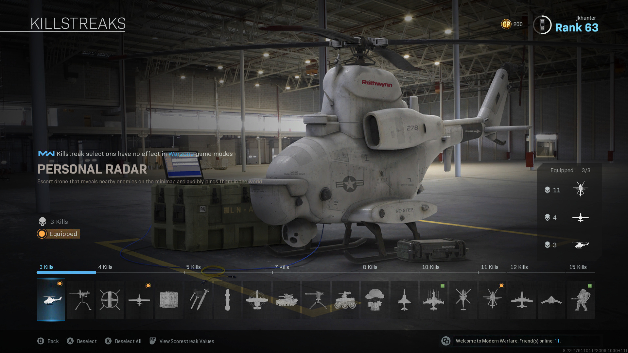Jump to 11 Kills tier marker
Viewport: 628px width, 353px height.
(x=490, y=267)
